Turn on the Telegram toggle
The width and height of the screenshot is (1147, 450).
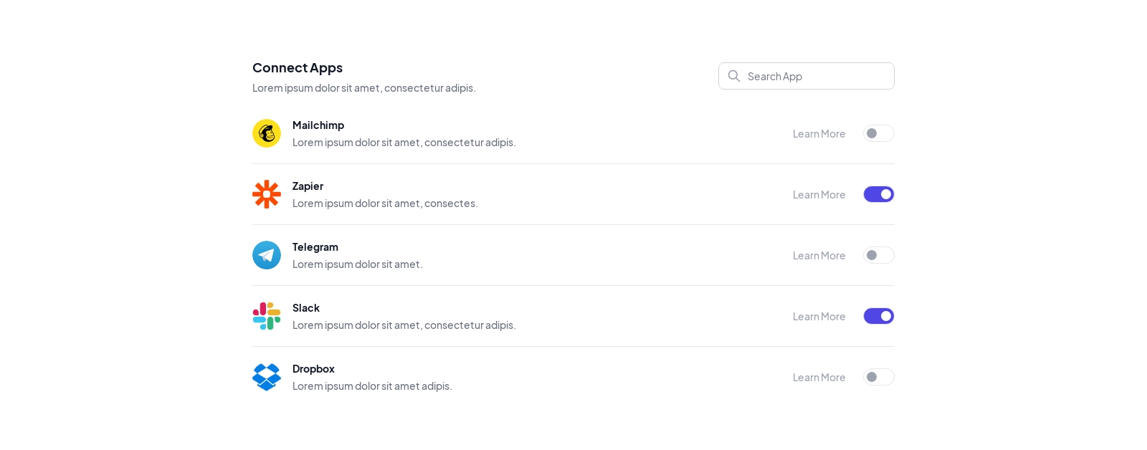(879, 255)
